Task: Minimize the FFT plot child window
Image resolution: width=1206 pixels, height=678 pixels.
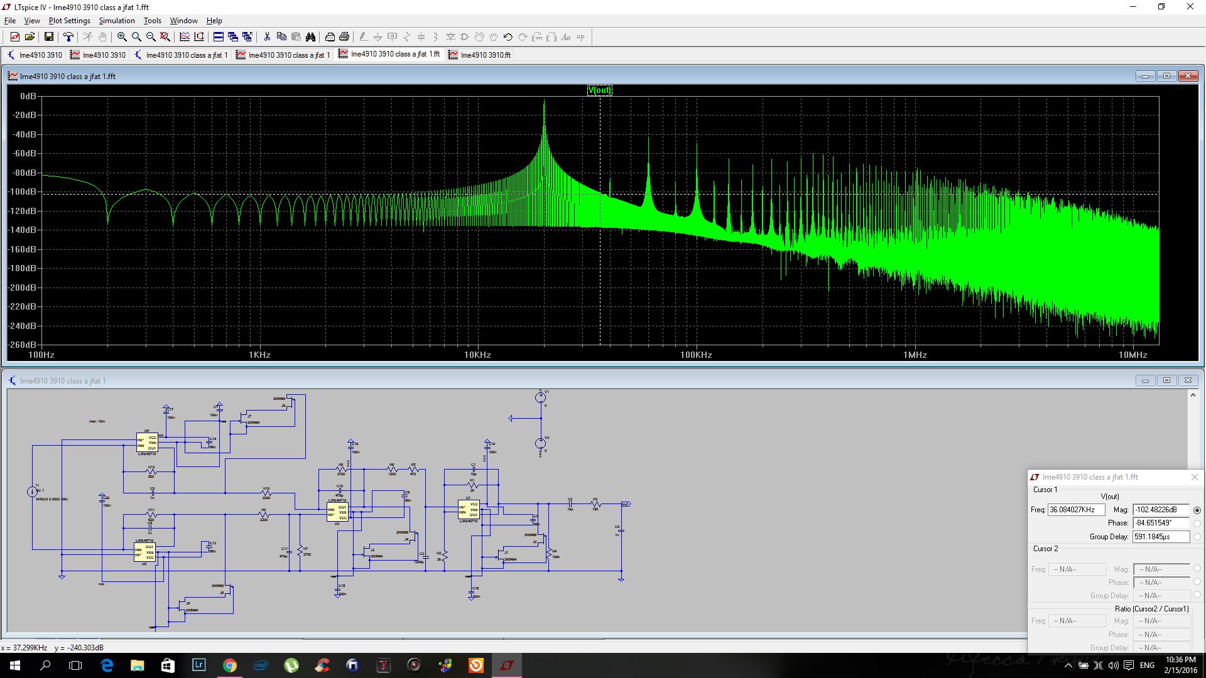Action: coord(1145,76)
